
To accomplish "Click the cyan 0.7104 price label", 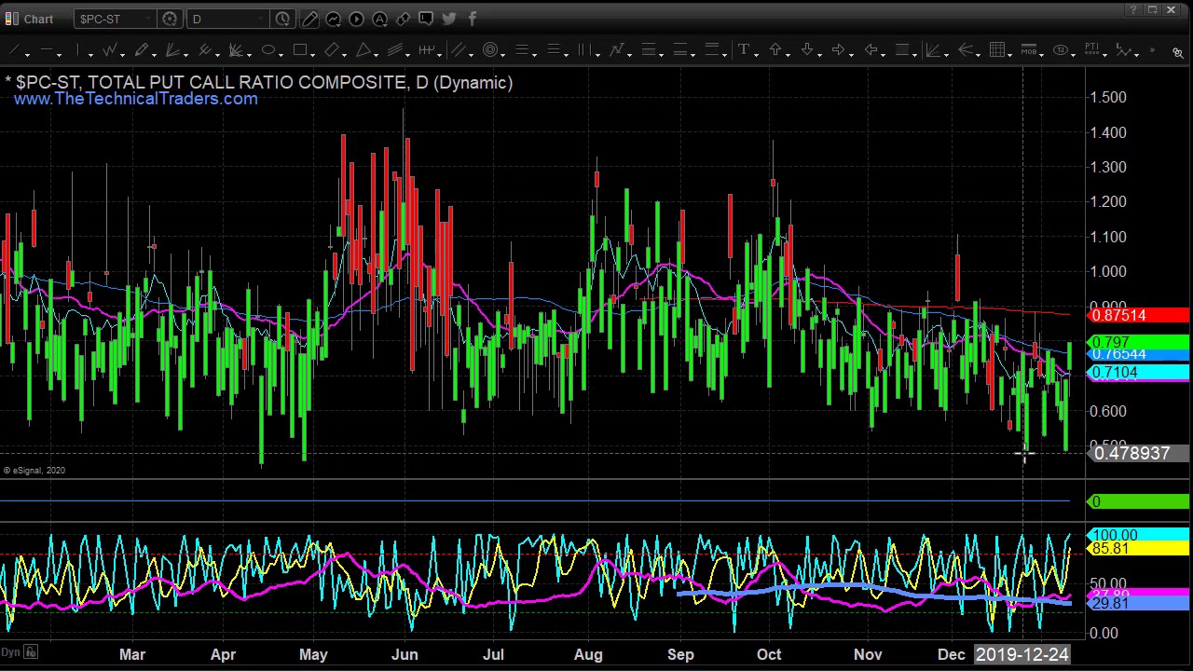I will [1138, 373].
